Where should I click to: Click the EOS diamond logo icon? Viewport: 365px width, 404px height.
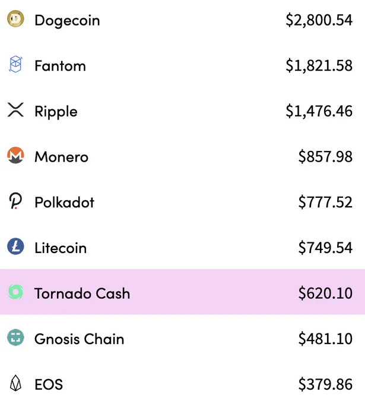tap(15, 383)
